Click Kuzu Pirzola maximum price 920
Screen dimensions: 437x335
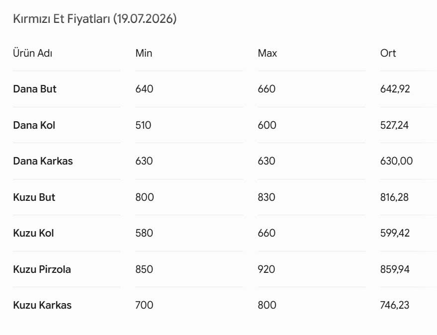coord(266,269)
